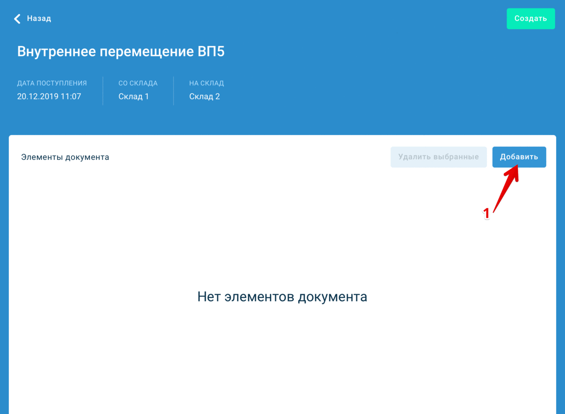This screenshot has width=565, height=414.
Task: Go back via the Назад link
Action: (x=39, y=19)
